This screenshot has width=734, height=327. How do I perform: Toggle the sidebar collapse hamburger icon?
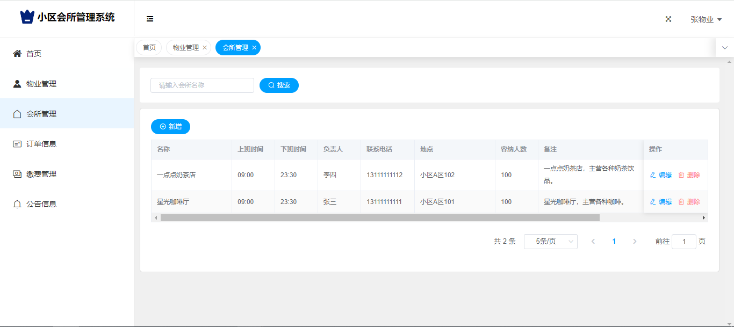click(x=150, y=19)
